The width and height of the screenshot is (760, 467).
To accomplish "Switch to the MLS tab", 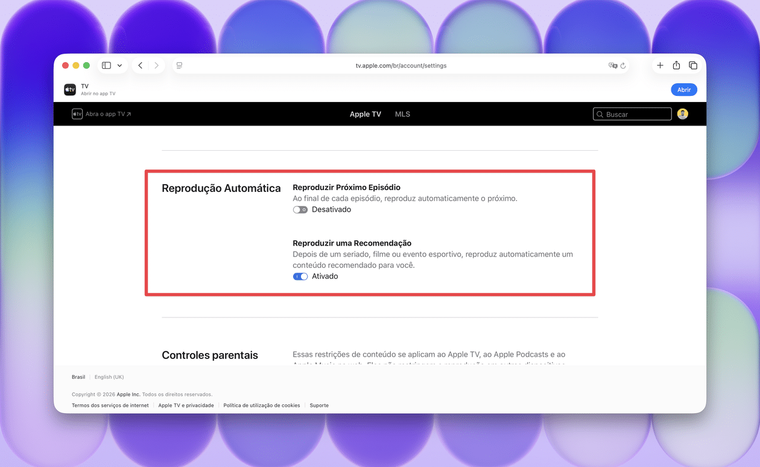I will tap(402, 114).
